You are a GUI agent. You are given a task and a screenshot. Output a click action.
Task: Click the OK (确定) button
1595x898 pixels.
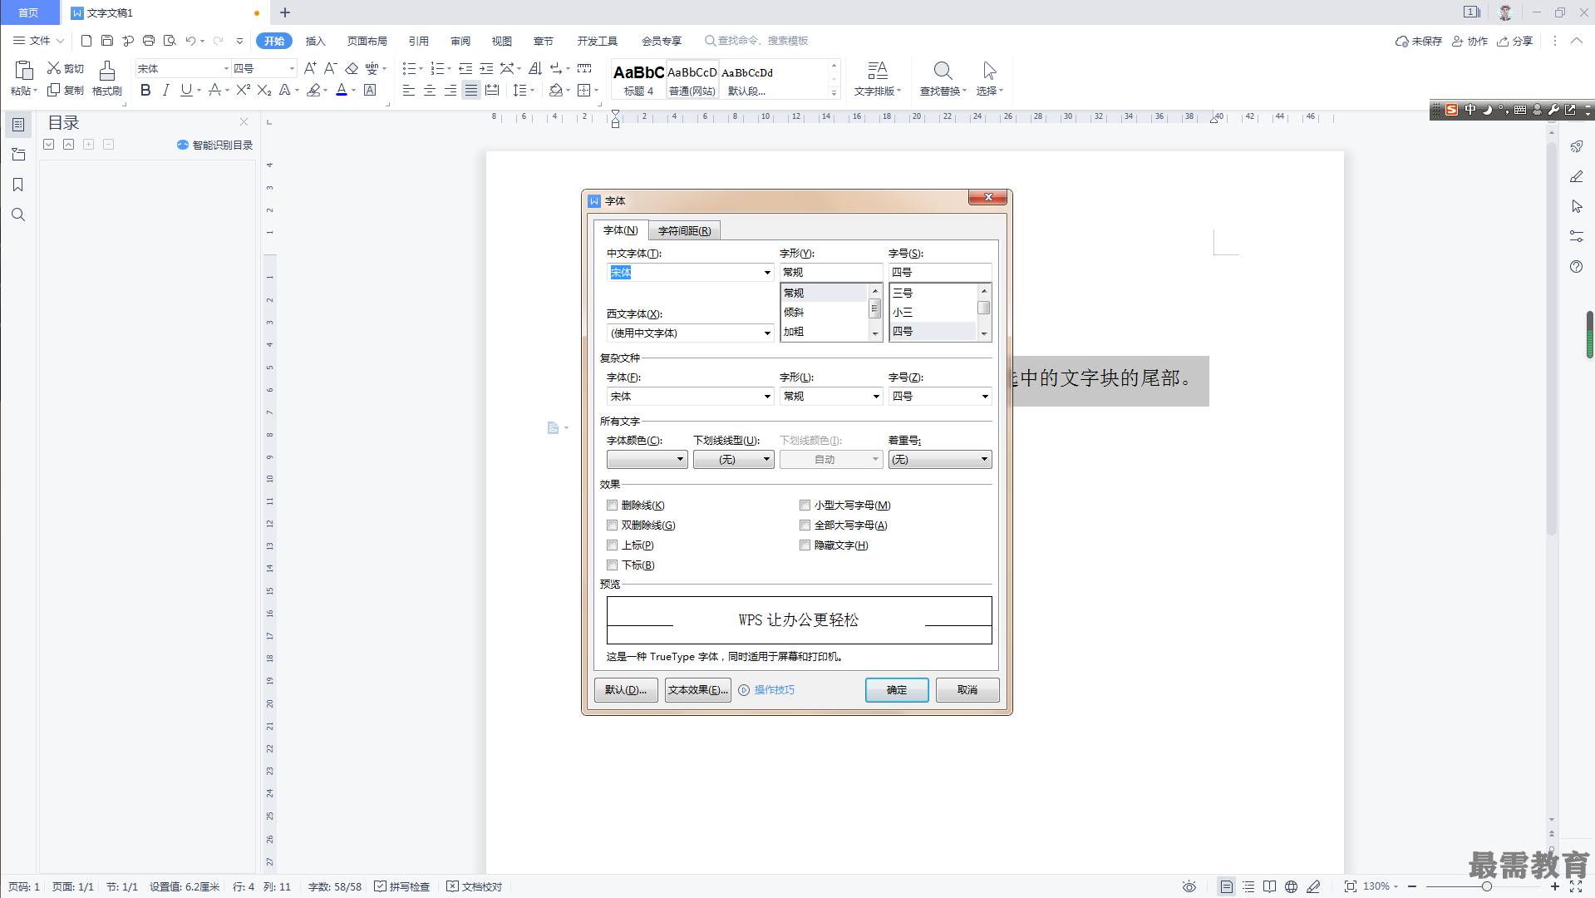(x=897, y=690)
